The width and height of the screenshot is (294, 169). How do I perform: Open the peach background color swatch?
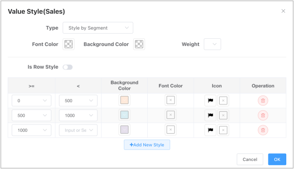coord(124,100)
